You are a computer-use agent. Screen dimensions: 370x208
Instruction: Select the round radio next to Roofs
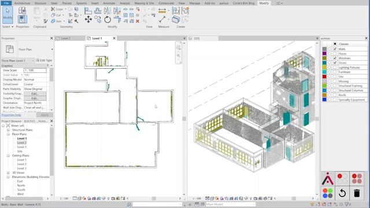coord(330,95)
